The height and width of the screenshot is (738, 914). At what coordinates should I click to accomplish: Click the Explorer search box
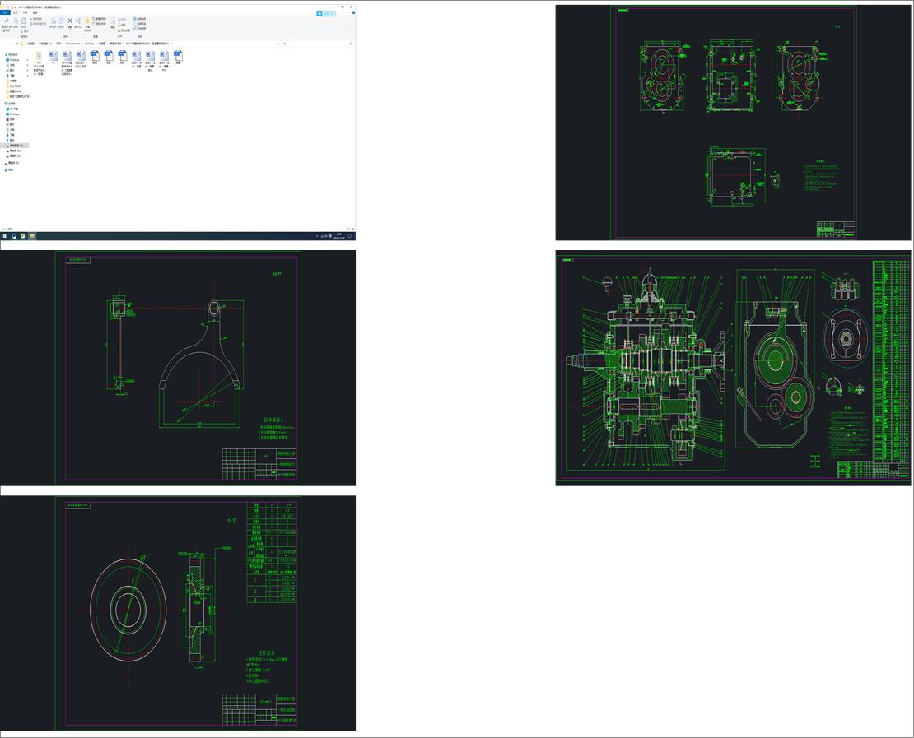(321, 44)
